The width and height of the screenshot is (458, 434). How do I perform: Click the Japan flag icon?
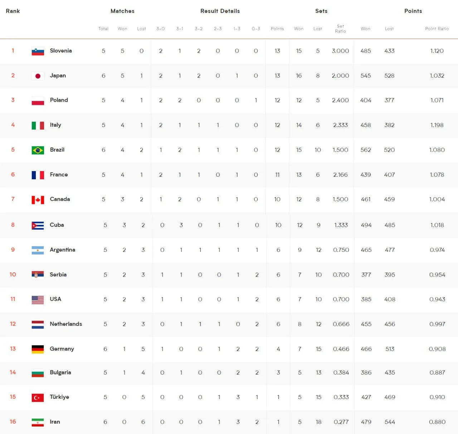click(38, 76)
